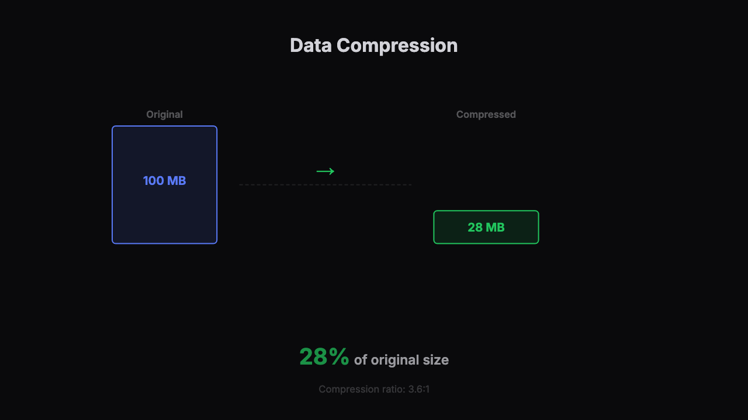Click the bottom border of the Original box
This screenshot has height=420, width=748.
[164, 243]
